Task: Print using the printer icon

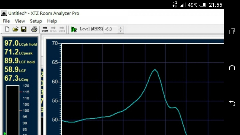Action: 34,29
